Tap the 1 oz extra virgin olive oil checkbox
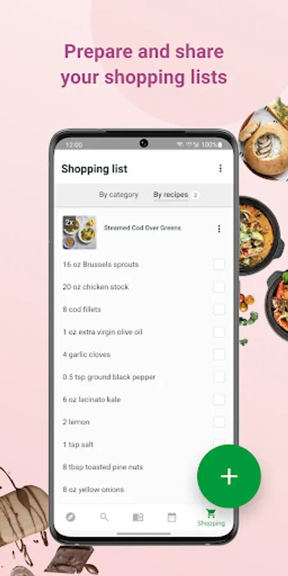This screenshot has height=576, width=288. coord(219,332)
